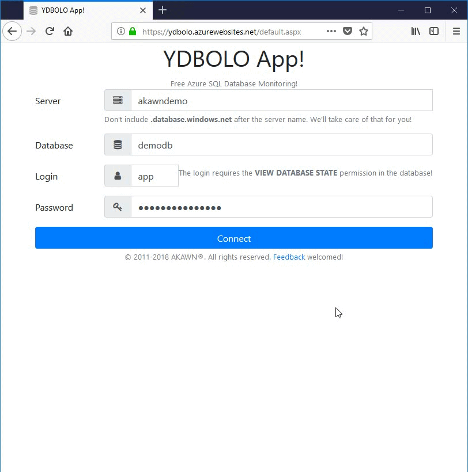
Task: Click the blue Connect button
Action: (x=234, y=238)
